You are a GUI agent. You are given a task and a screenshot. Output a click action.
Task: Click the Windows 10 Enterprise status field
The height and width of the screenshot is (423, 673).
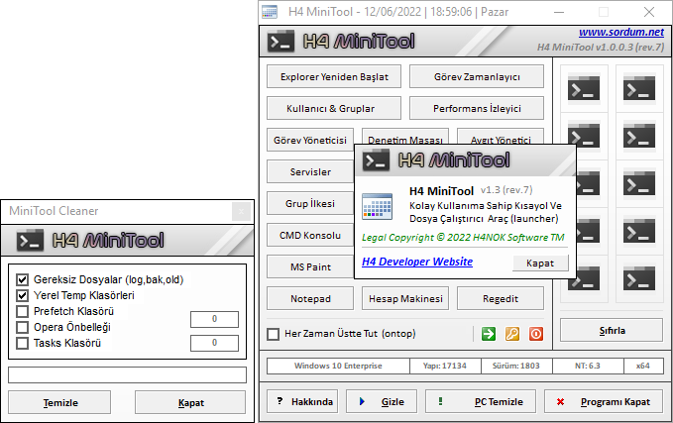(x=338, y=366)
